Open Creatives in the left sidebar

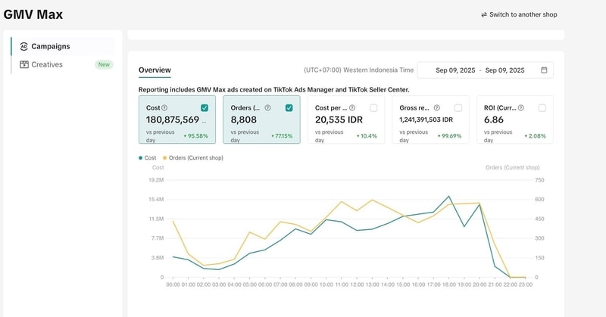coord(47,64)
